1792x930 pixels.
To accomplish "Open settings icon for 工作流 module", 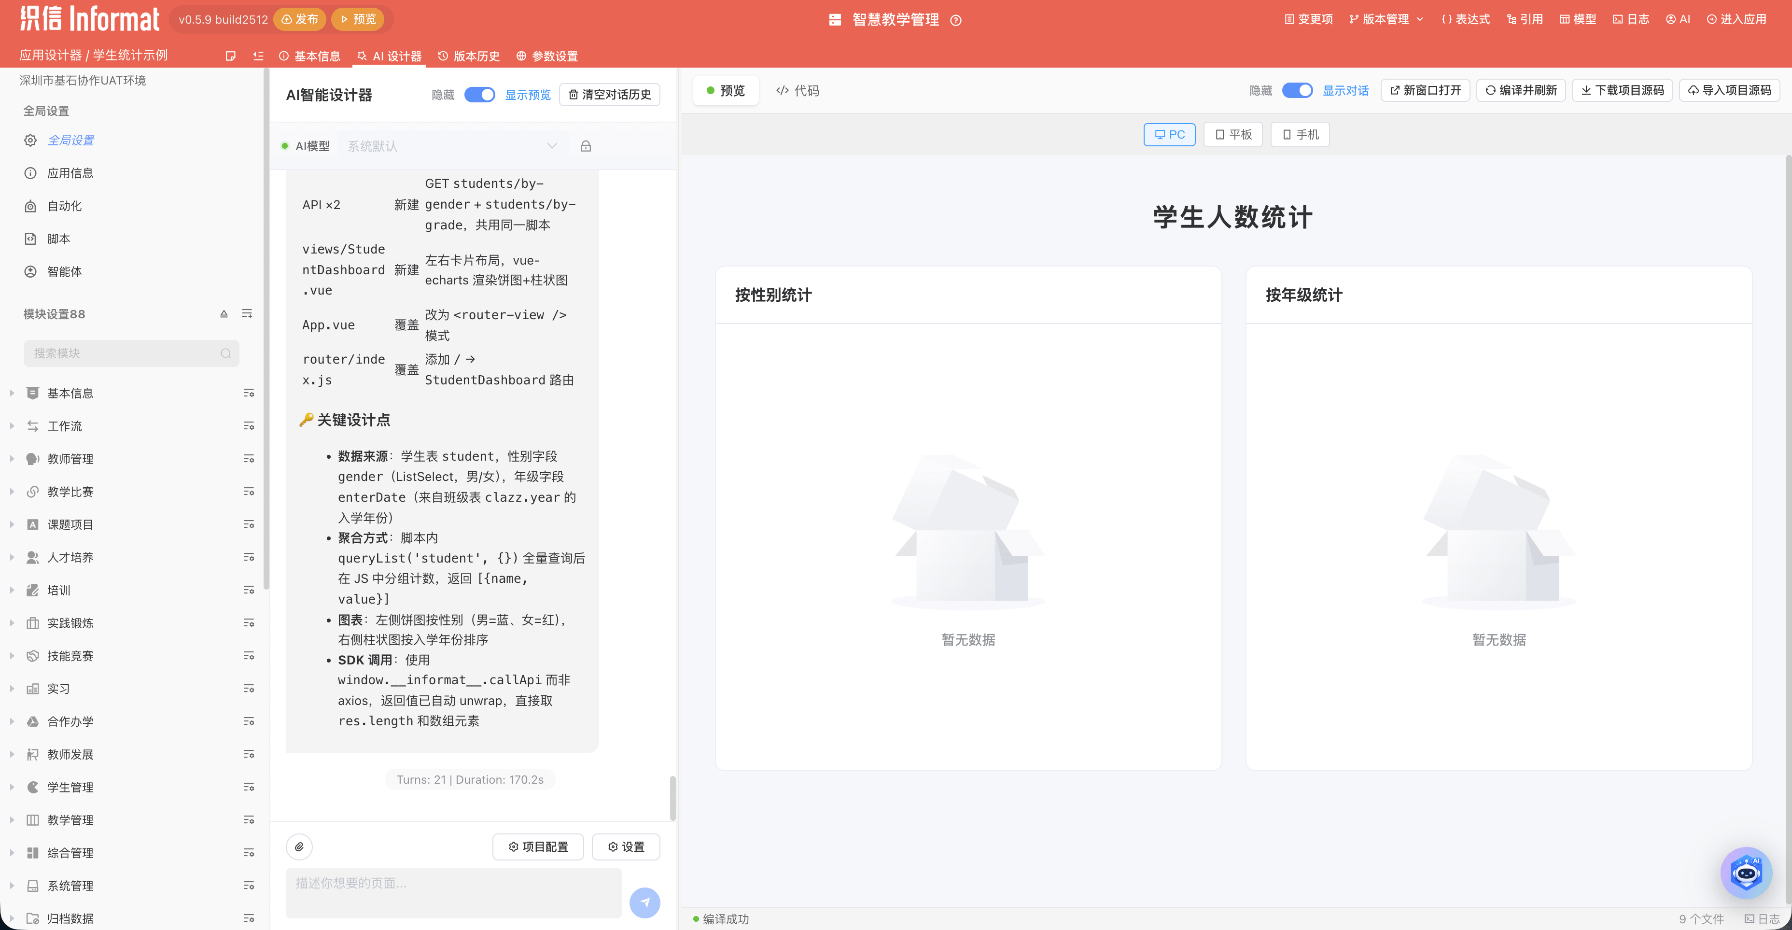I will point(248,426).
